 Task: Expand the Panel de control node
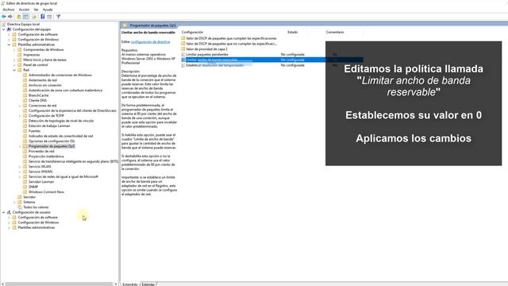[14, 65]
